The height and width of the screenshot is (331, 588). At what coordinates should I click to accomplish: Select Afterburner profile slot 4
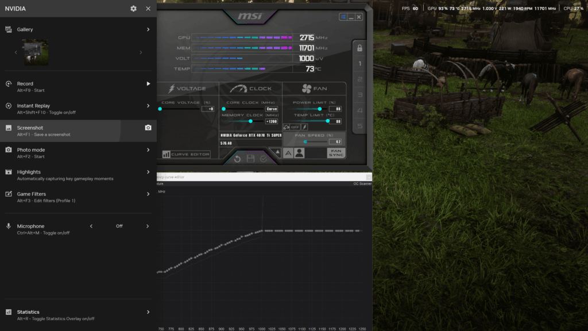(359, 110)
